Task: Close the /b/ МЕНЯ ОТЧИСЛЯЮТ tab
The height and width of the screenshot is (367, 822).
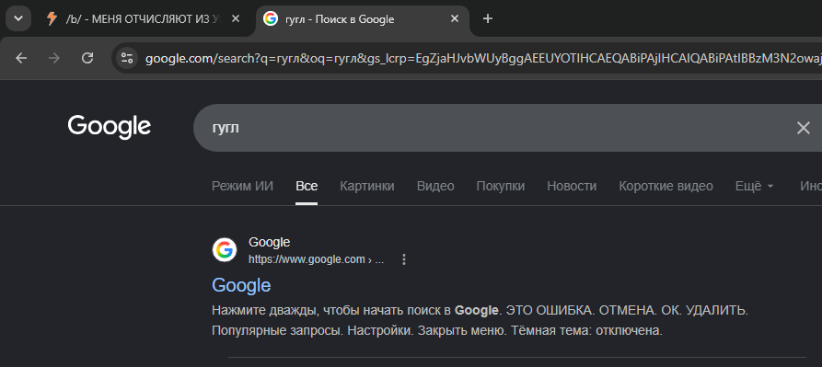Action: coord(236,18)
